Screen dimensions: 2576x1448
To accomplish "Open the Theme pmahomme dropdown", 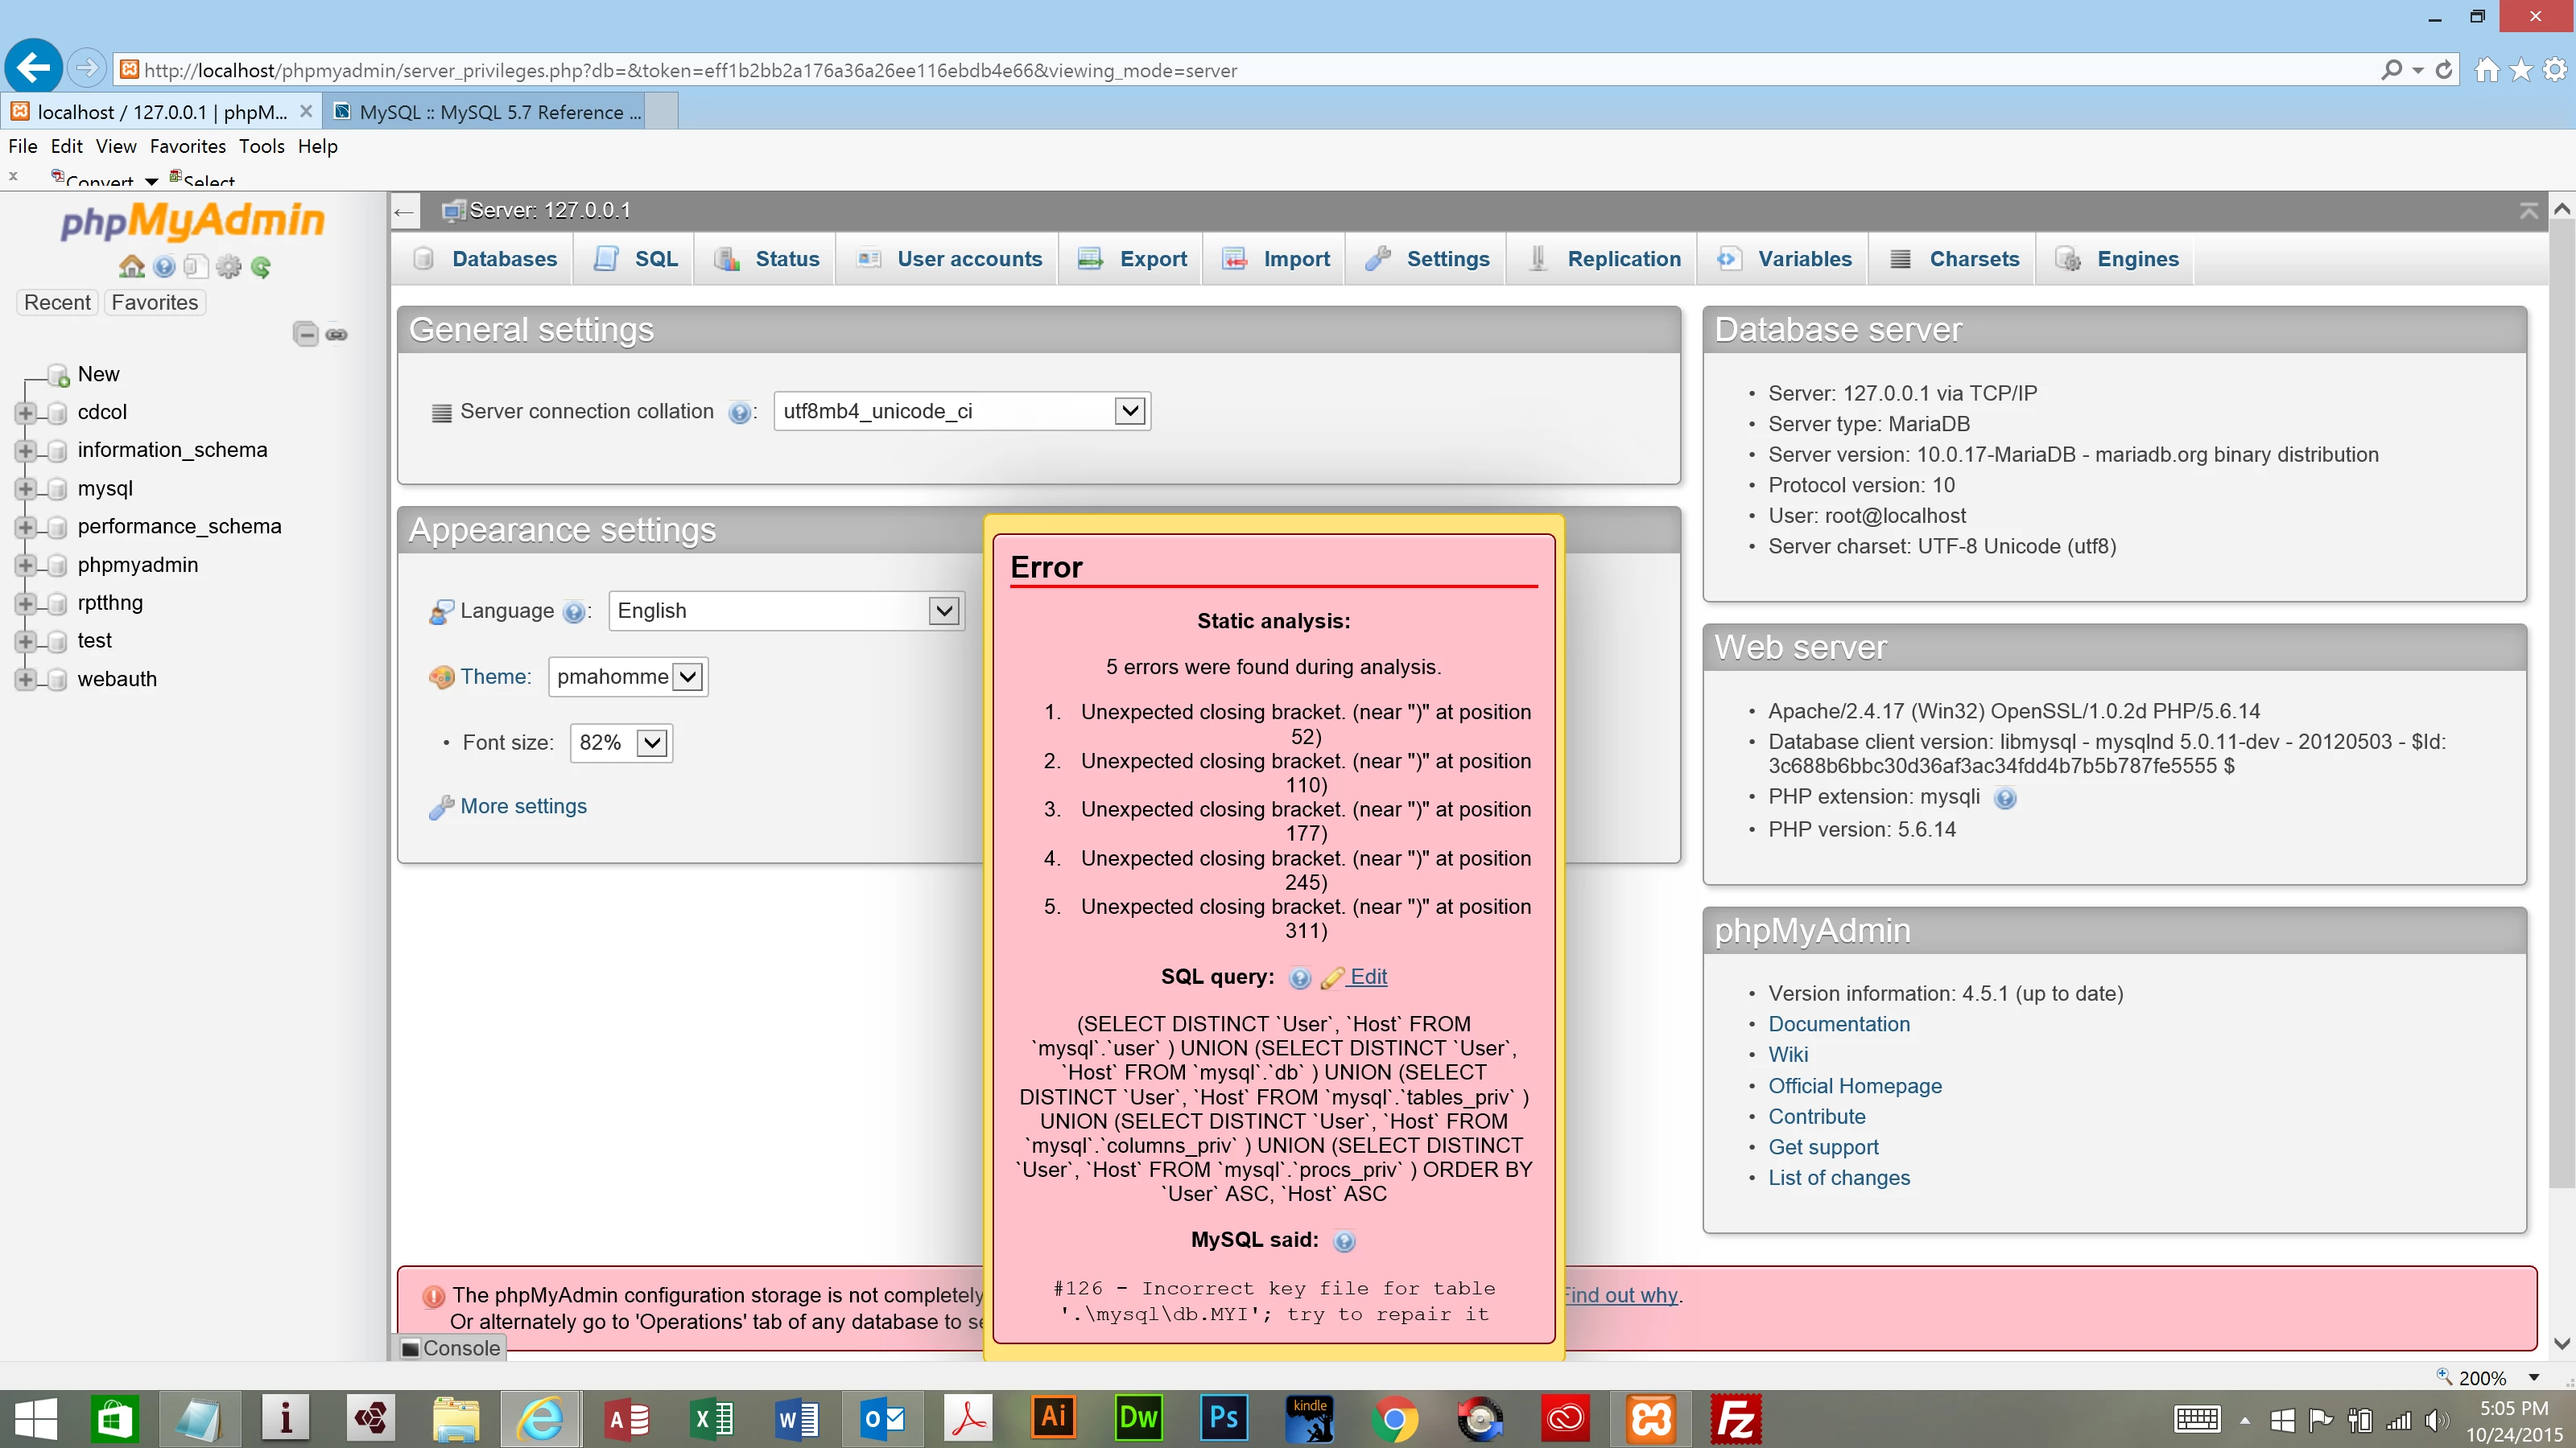I will tap(688, 677).
